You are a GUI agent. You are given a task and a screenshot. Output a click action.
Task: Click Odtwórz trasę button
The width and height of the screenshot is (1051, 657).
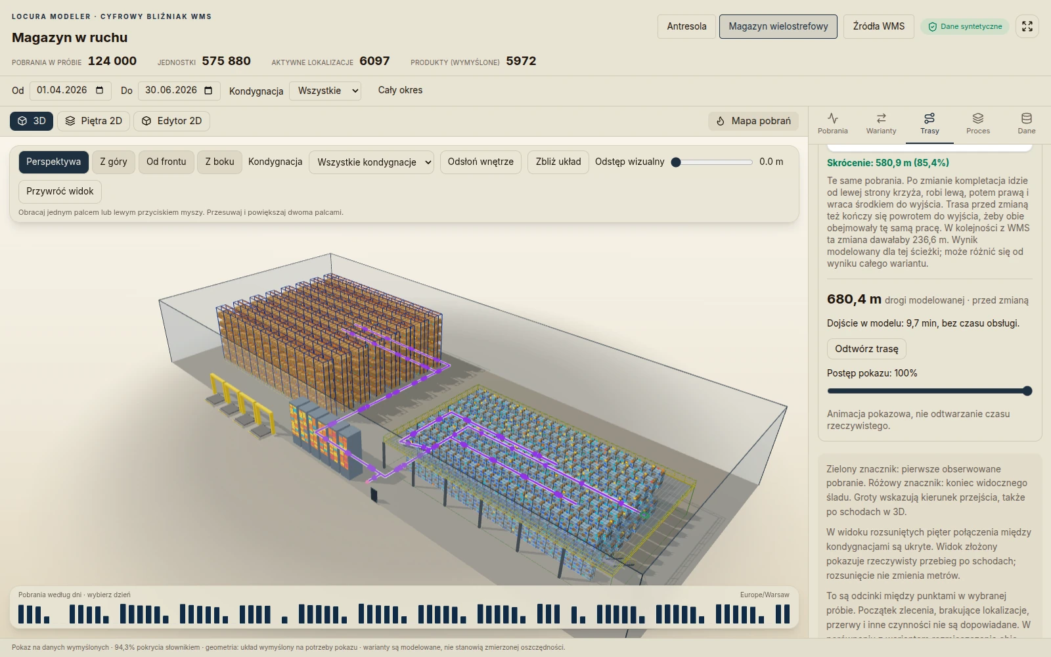pyautogui.click(x=866, y=349)
